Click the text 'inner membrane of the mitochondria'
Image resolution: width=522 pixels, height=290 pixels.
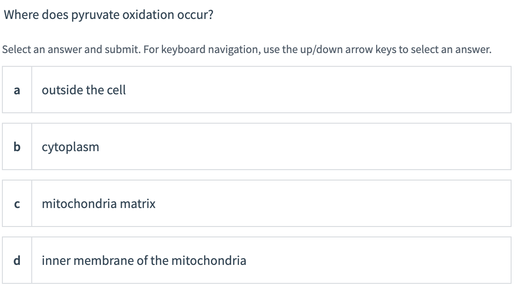144,260
